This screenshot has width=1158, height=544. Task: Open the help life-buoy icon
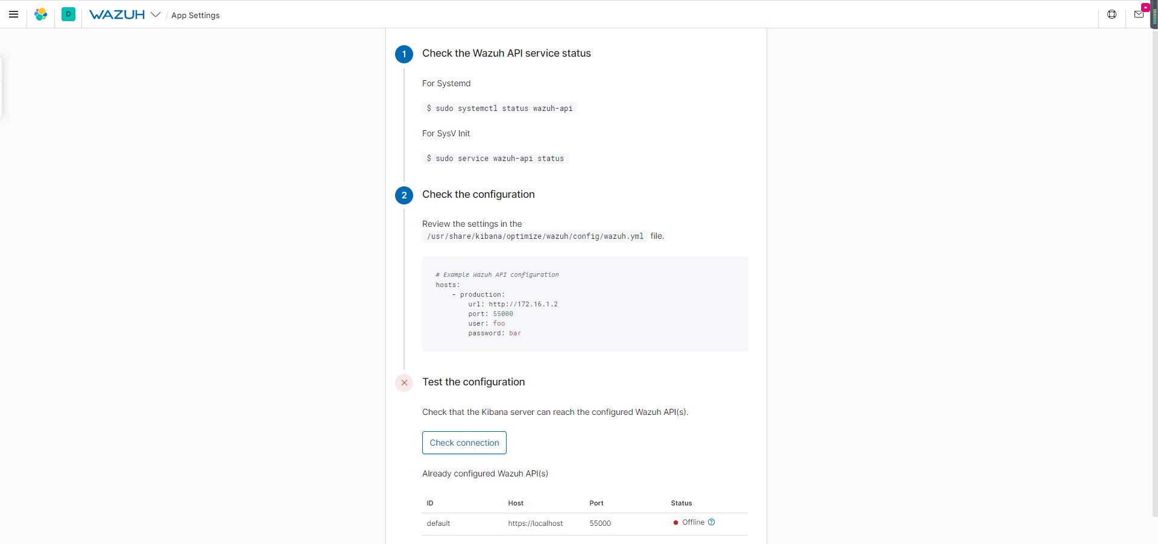coord(1112,14)
